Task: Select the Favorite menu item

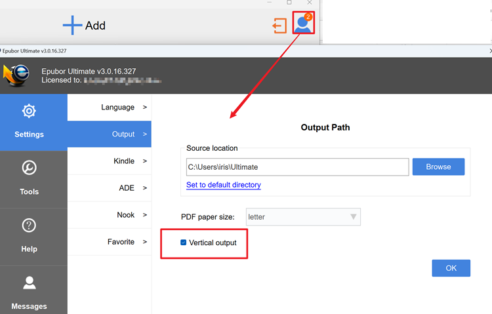Action: (109, 242)
